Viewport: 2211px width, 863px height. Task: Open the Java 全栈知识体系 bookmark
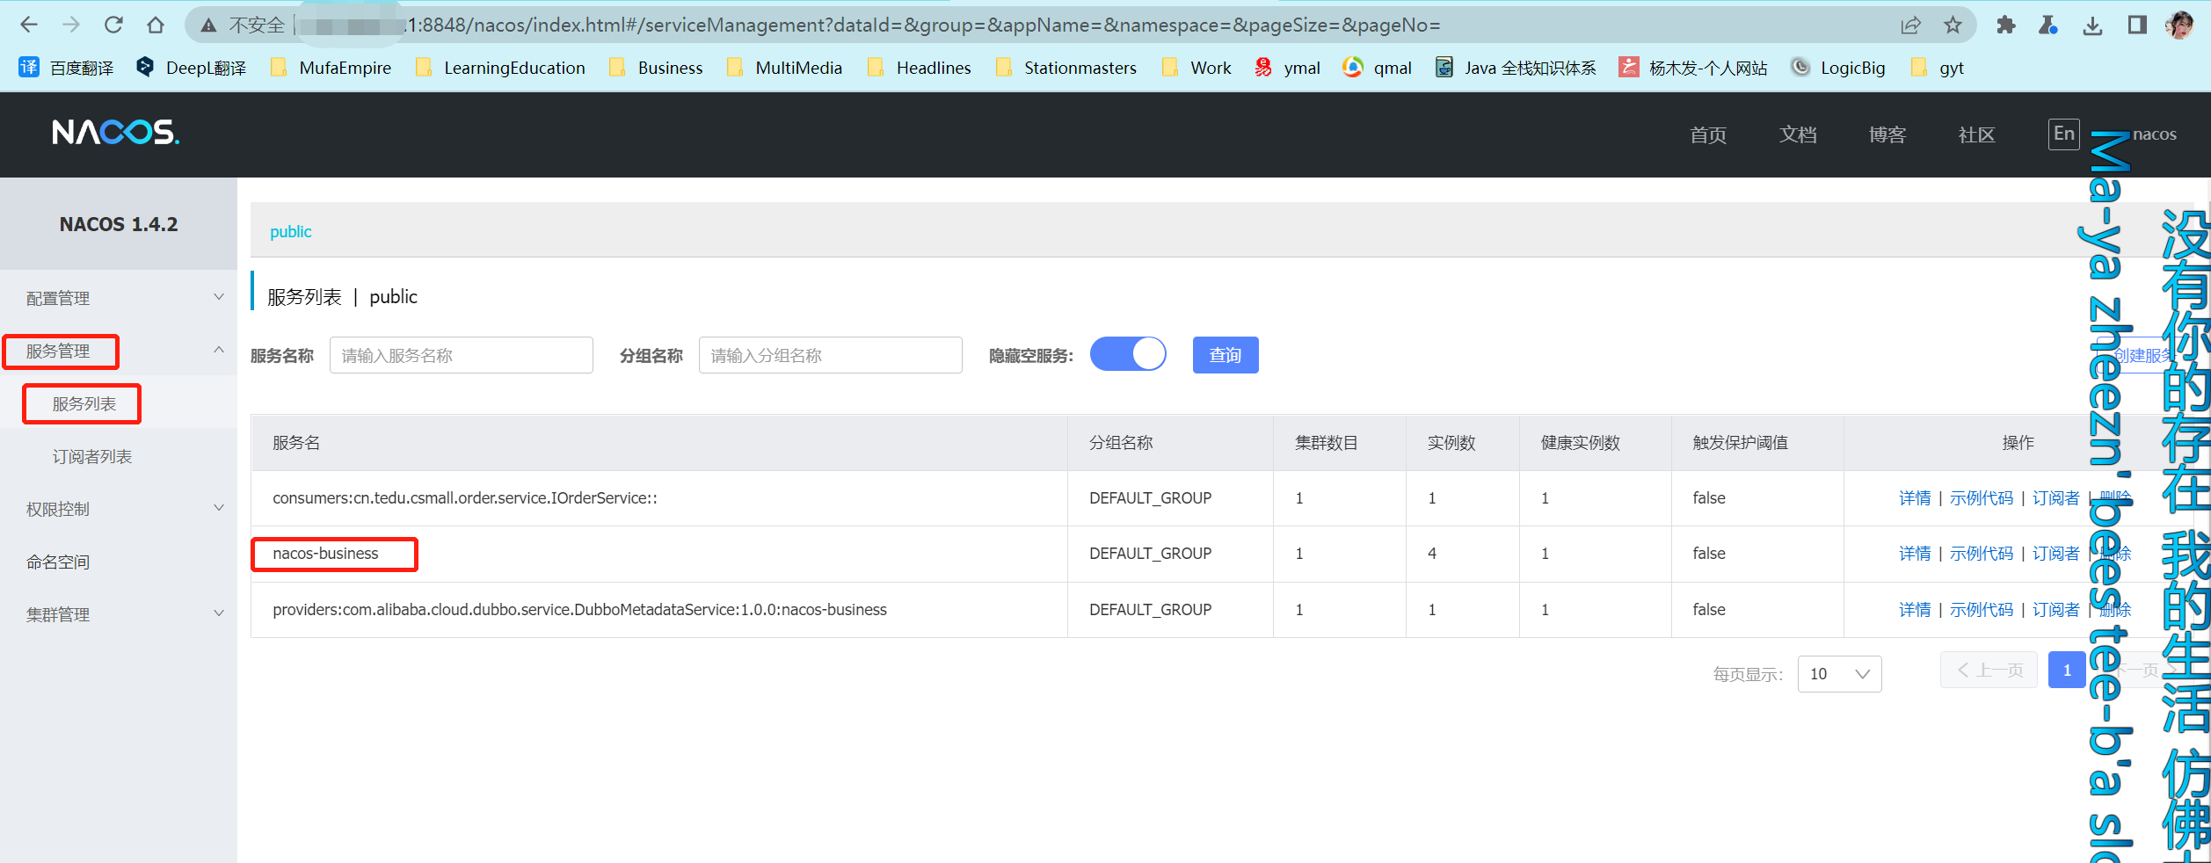pos(1516,68)
